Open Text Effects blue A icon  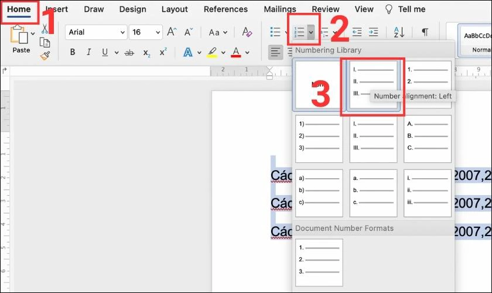tap(187, 52)
